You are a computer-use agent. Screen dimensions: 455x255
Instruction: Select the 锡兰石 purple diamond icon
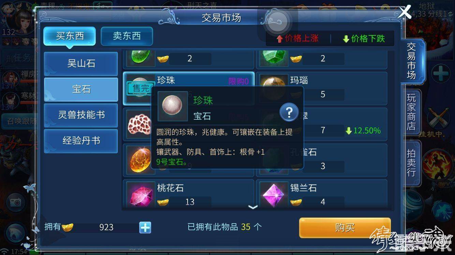click(x=274, y=195)
